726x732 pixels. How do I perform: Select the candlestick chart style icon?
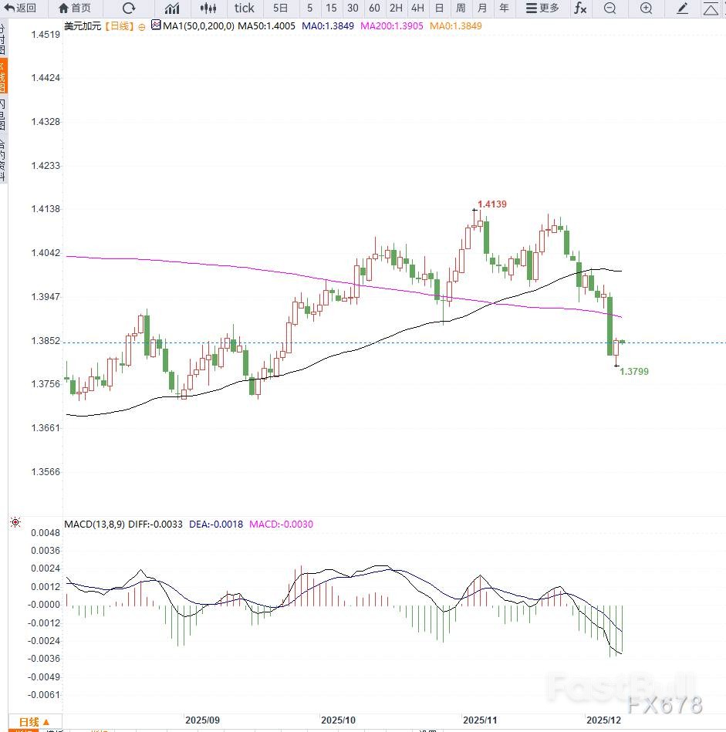(208, 8)
